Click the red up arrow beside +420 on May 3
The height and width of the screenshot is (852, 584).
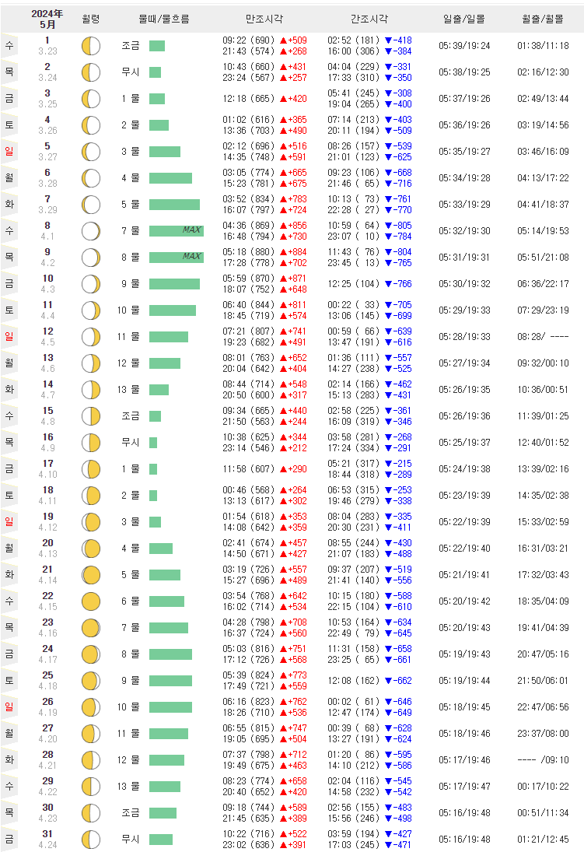coord(284,99)
